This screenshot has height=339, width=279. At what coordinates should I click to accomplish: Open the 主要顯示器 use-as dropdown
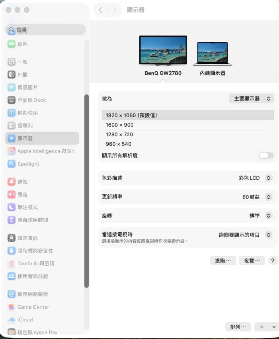(x=251, y=99)
